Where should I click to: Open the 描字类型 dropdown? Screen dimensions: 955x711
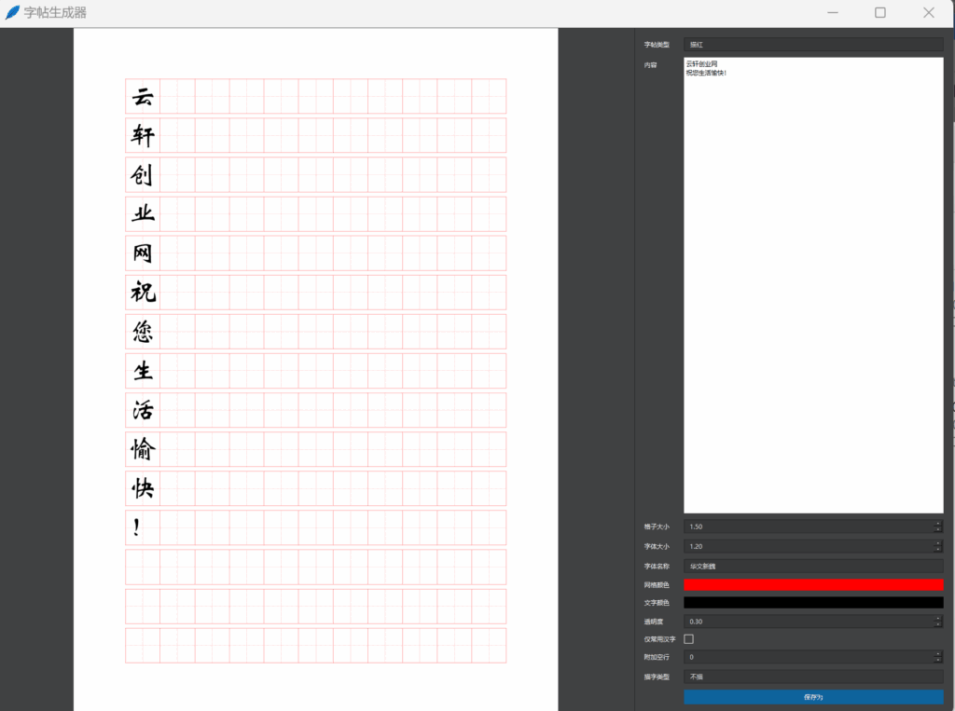[812, 677]
